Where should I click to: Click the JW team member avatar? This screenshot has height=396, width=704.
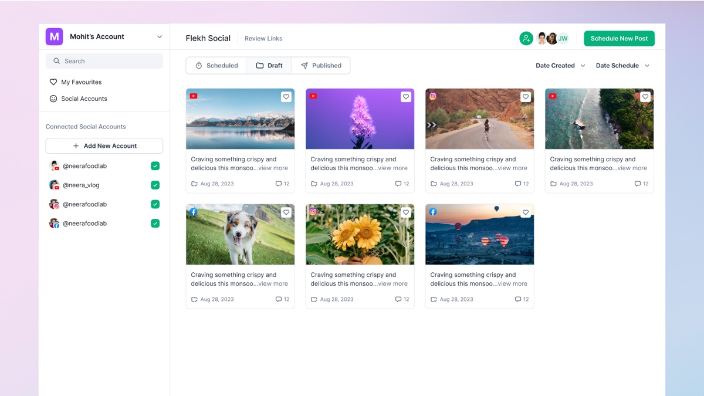pos(563,38)
